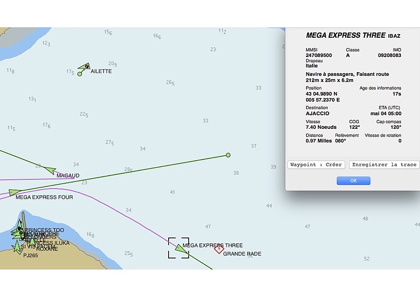Click the MMSI number 247089500
Screen dimensions: 420x297
[319, 55]
